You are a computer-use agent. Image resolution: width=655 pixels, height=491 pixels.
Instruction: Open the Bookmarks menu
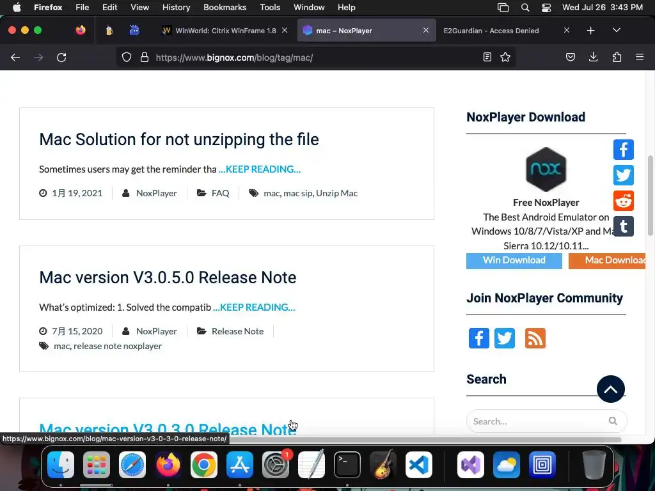click(225, 7)
